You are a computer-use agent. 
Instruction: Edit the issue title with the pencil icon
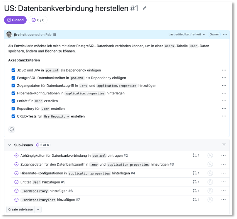point(144,8)
